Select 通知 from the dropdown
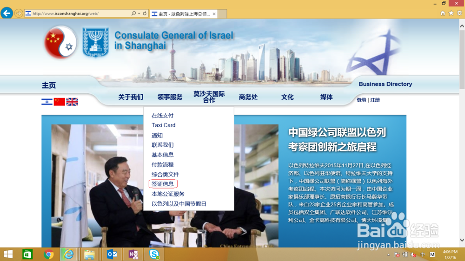 click(157, 136)
